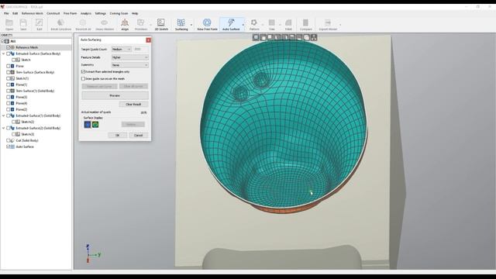Screen dimensions: 496x279
Task: Open the Analysis menu
Action: 86,14
